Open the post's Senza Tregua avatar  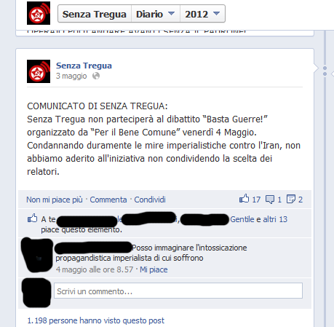(39, 71)
